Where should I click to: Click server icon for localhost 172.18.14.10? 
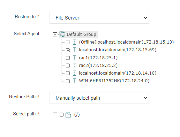click(75, 73)
